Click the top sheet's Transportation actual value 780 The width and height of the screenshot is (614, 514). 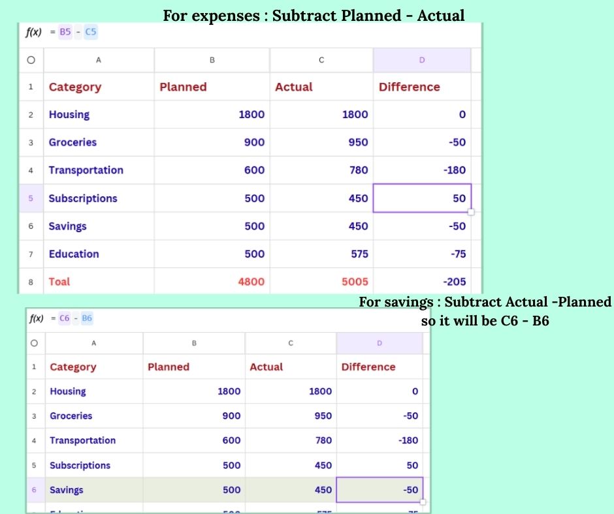click(321, 170)
